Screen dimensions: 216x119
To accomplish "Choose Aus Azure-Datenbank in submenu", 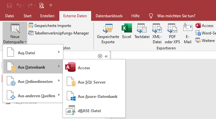I will pyautogui.click(x=94, y=96).
